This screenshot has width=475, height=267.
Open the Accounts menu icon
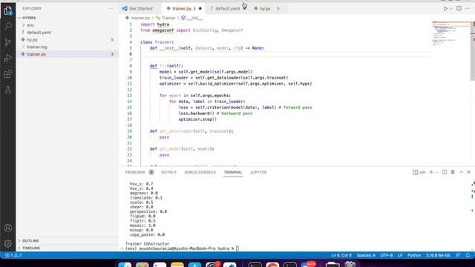click(8, 228)
